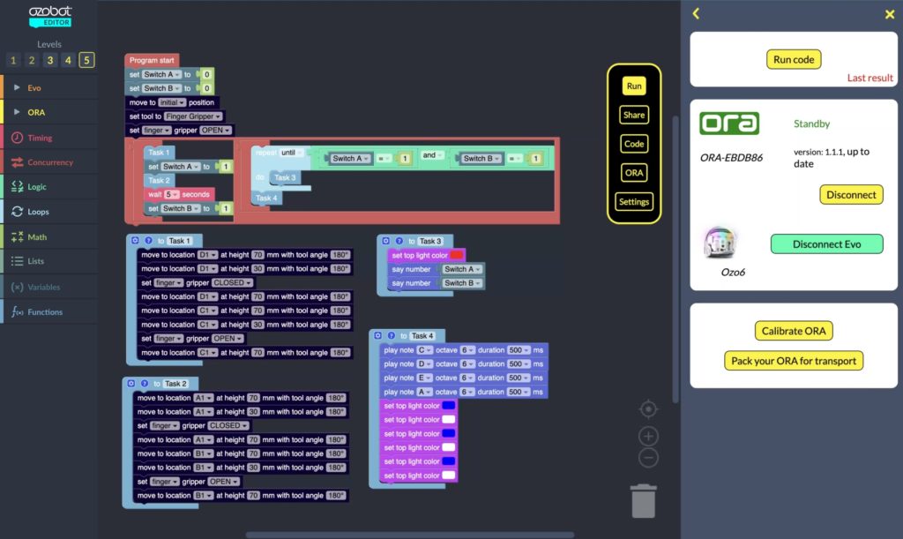This screenshot has width=903, height=539.
Task: Open the OPEN gripper state dropdown at program start
Action: click(215, 131)
